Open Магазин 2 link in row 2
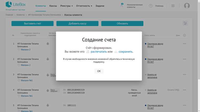This screenshot has height=112, width=200. pyautogui.click(x=26, y=65)
